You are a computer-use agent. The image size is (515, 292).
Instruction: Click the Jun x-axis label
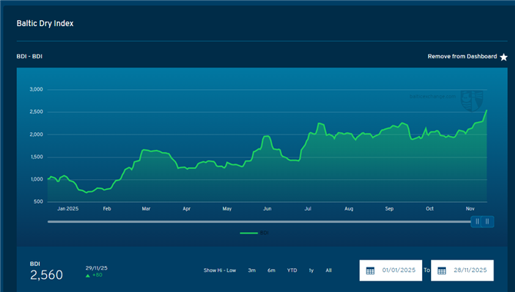[x=267, y=208]
